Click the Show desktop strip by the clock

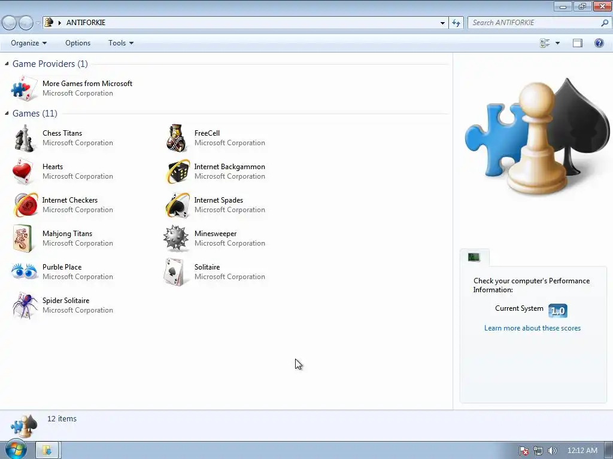click(x=609, y=451)
